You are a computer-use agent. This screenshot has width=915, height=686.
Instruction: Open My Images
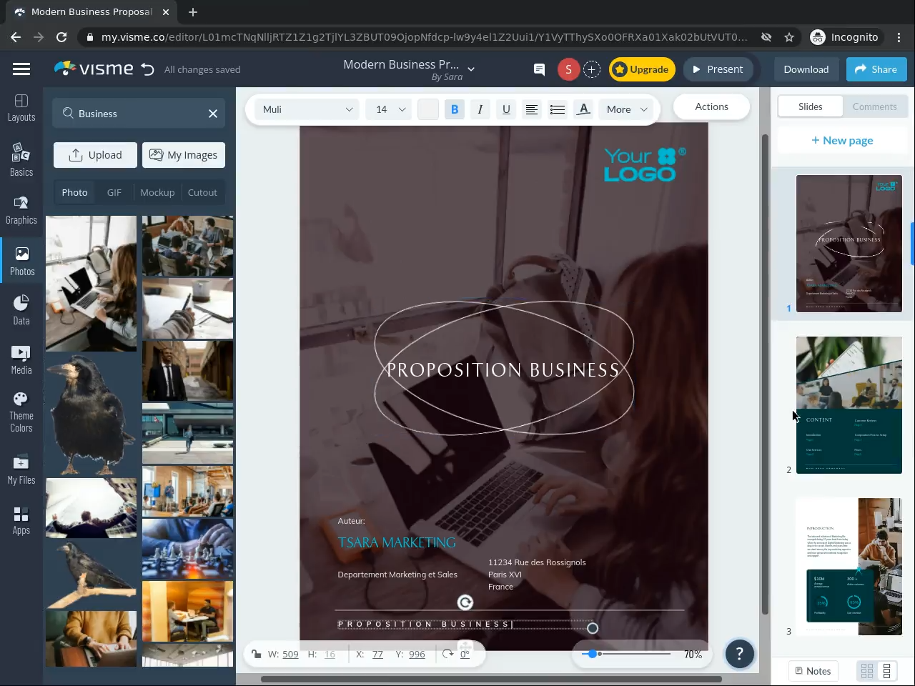pos(184,155)
